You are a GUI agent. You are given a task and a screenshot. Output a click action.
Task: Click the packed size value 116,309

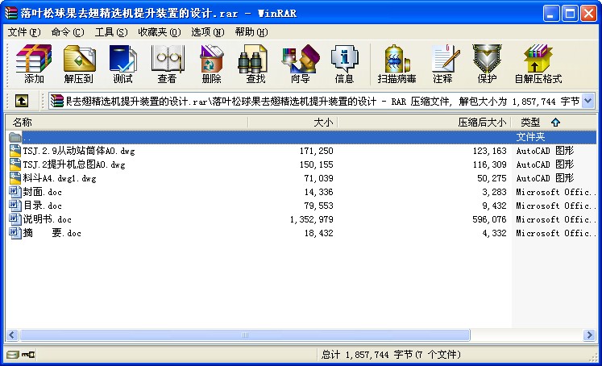tap(489, 164)
